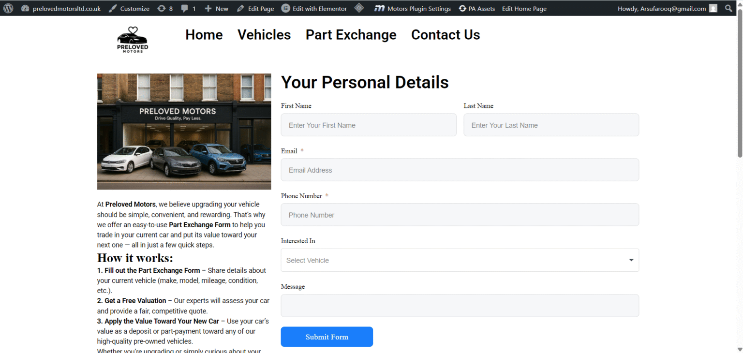
Task: Open the Contact Us page
Action: click(x=445, y=34)
